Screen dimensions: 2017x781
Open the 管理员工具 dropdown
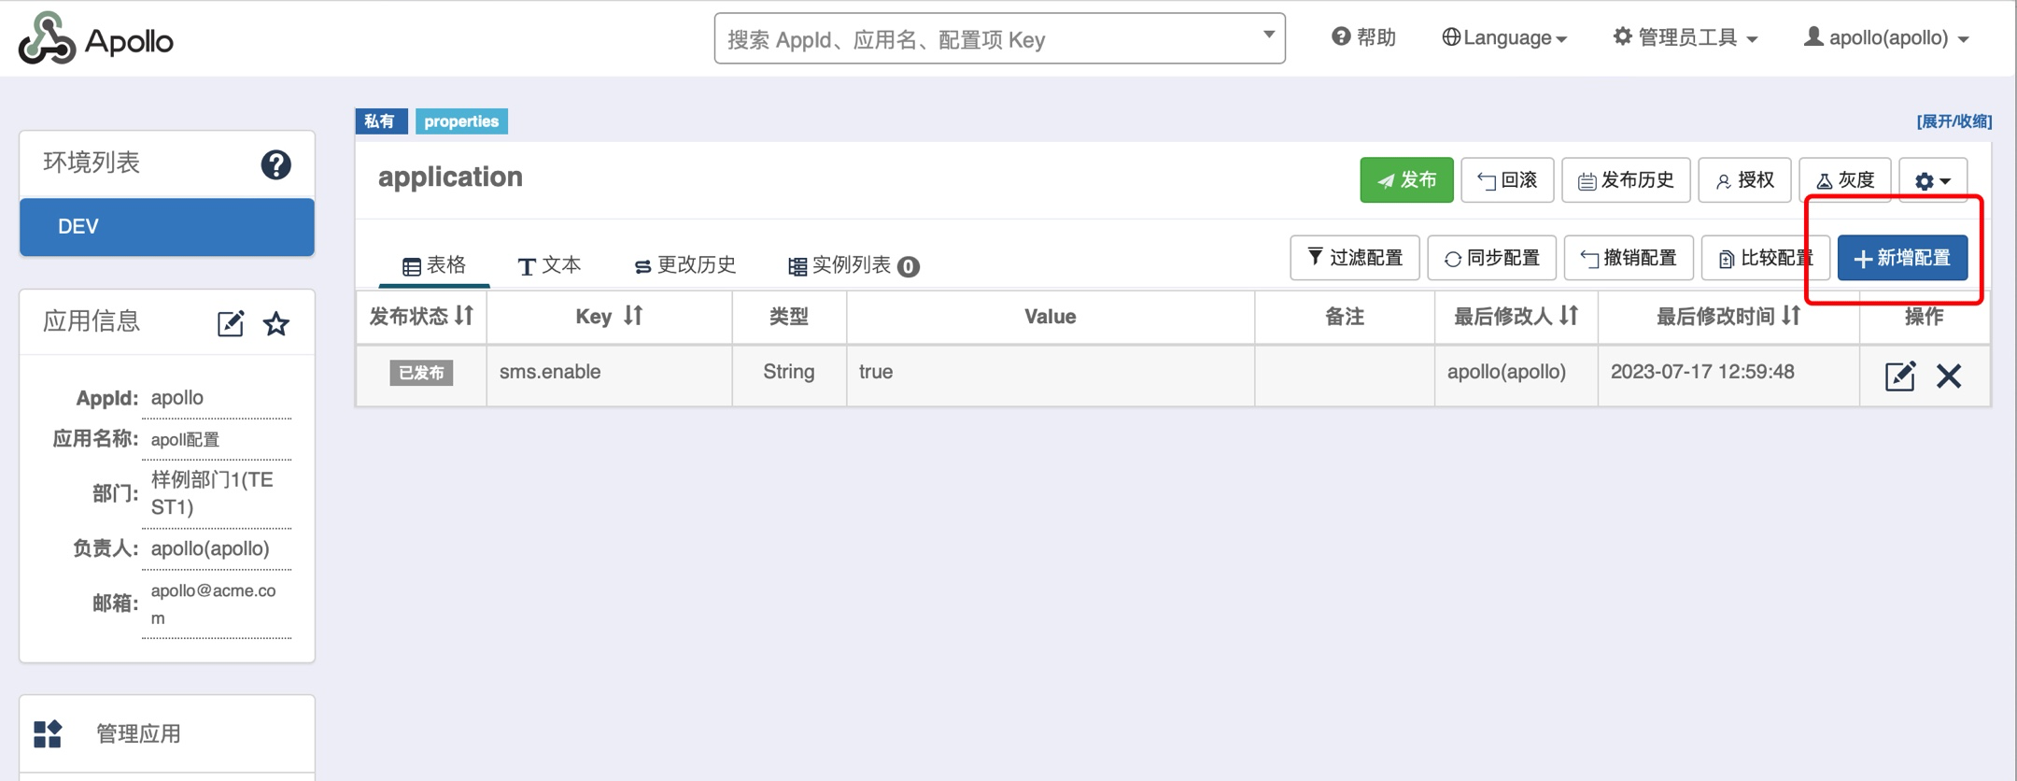tap(1686, 37)
